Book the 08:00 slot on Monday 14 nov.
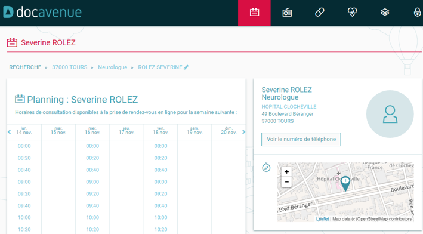423x234 pixels. [x=24, y=146]
